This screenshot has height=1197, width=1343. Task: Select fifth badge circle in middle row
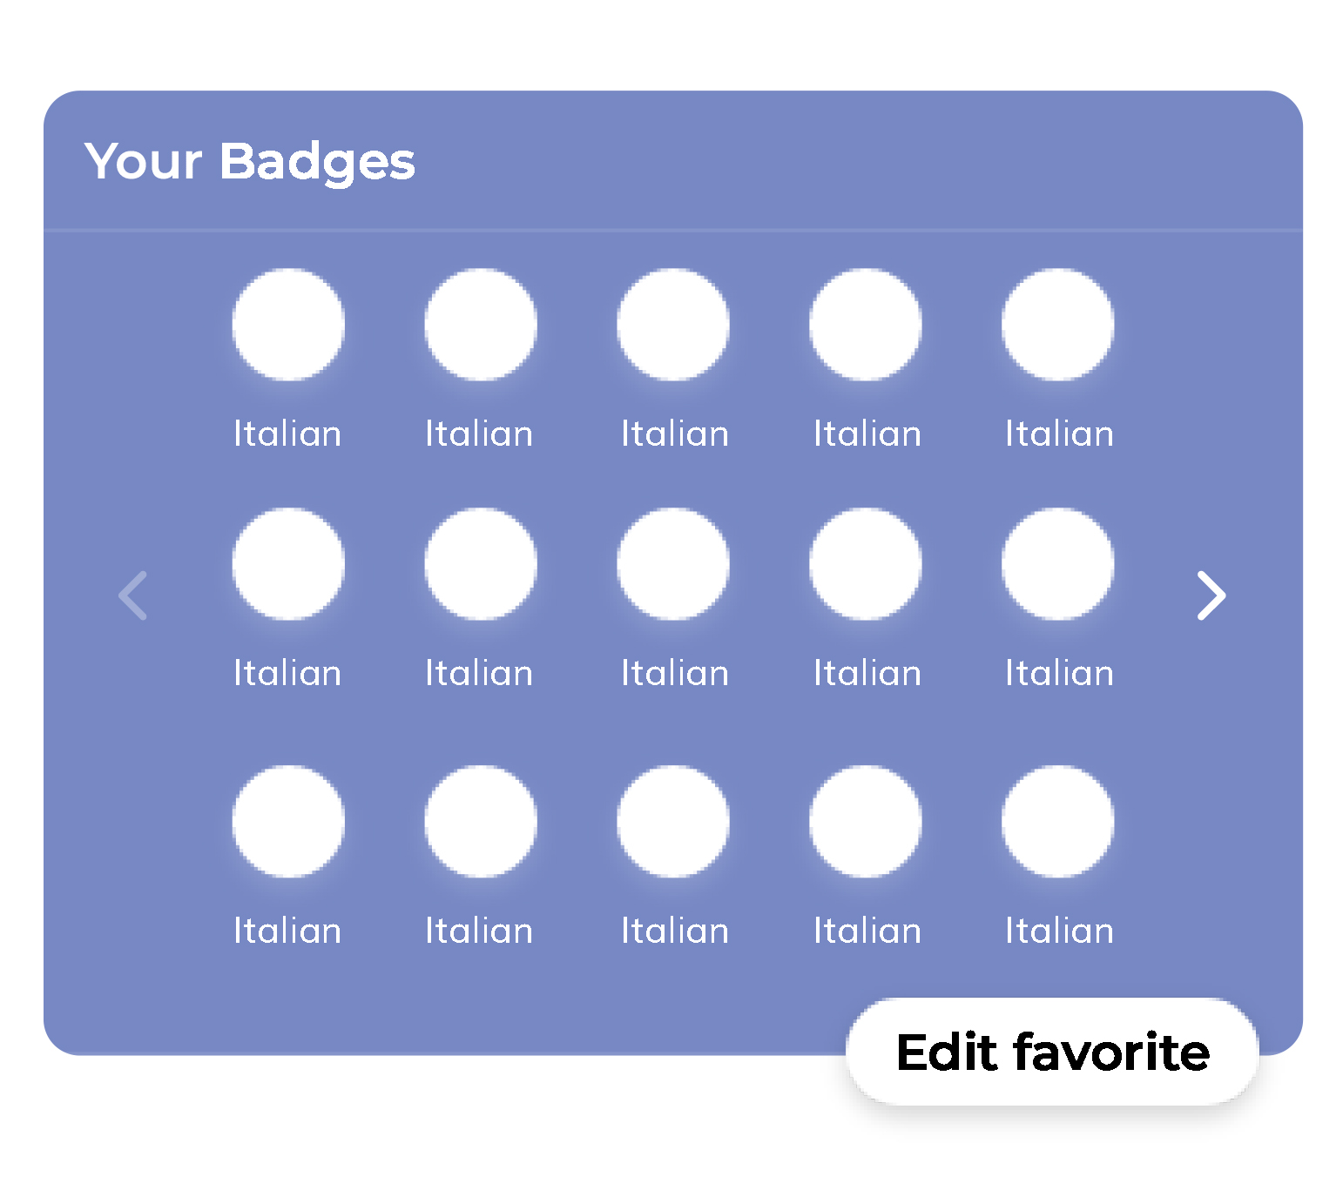point(1057,564)
